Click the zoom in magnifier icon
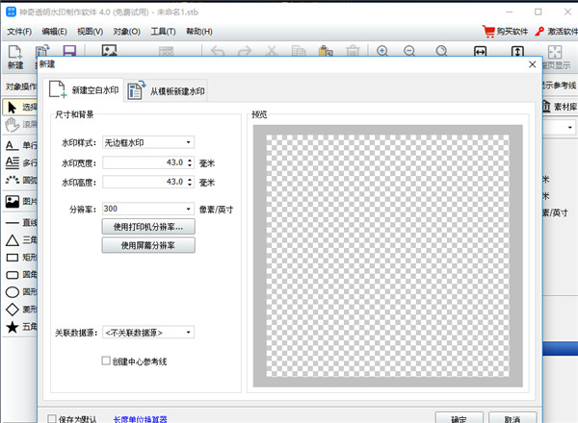This screenshot has width=578, height=423. pyautogui.click(x=382, y=51)
